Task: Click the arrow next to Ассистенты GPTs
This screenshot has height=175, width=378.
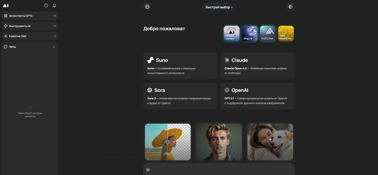Action: pos(54,16)
